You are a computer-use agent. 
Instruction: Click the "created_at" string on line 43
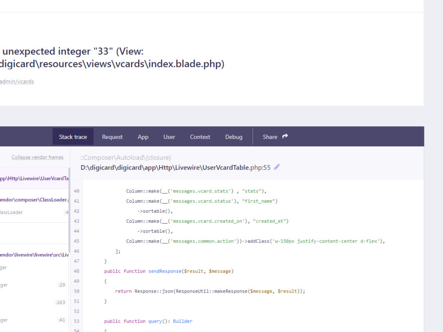click(269, 221)
